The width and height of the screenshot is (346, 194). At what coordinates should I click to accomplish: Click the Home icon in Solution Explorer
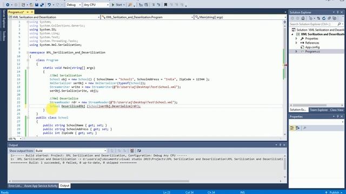(x=303, y=18)
